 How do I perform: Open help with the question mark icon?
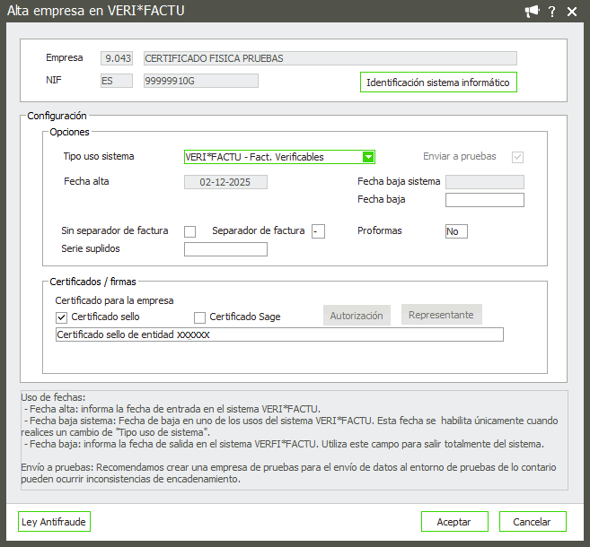coord(552,11)
